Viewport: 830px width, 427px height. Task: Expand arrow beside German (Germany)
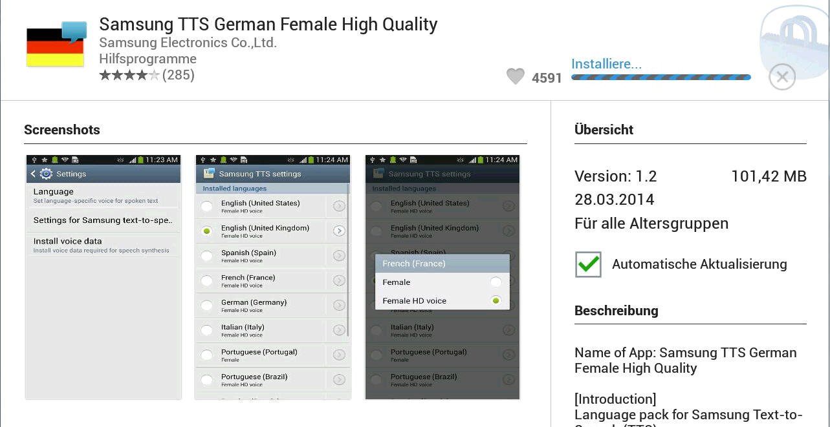(339, 306)
